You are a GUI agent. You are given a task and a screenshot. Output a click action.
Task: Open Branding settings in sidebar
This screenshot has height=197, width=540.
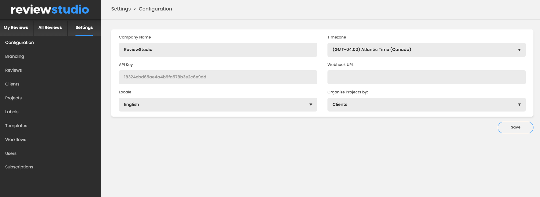click(x=14, y=56)
